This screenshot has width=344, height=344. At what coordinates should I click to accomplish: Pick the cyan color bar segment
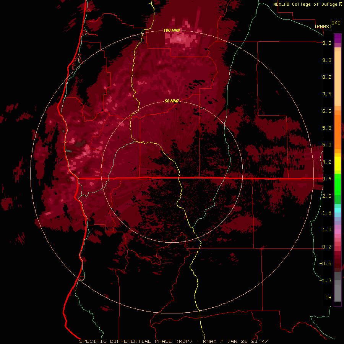338,210
